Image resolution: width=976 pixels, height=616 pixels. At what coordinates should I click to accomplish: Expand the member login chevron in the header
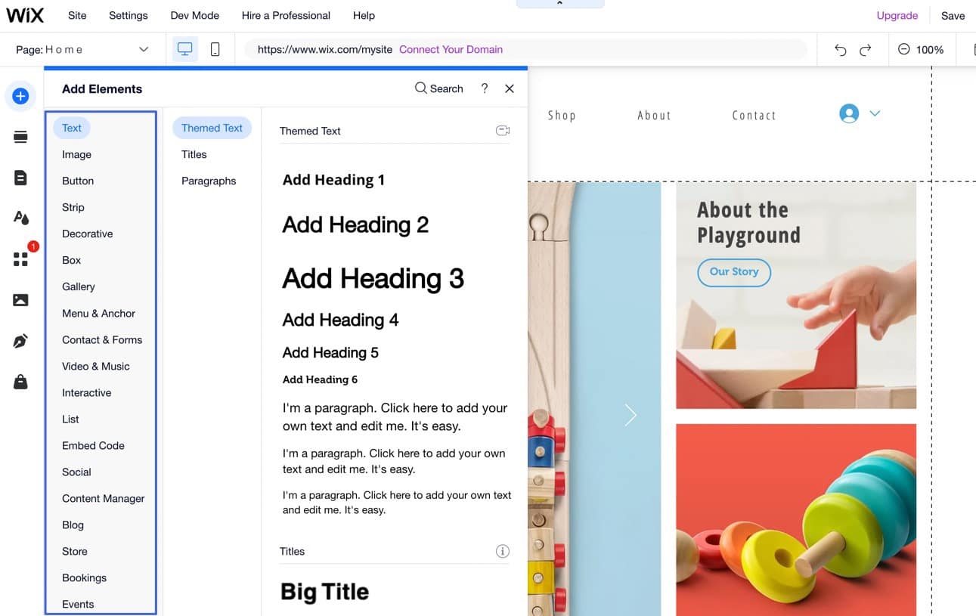point(875,113)
